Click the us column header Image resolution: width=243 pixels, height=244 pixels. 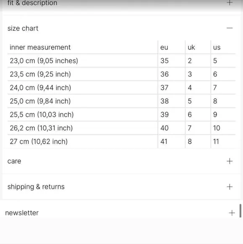tap(217, 48)
